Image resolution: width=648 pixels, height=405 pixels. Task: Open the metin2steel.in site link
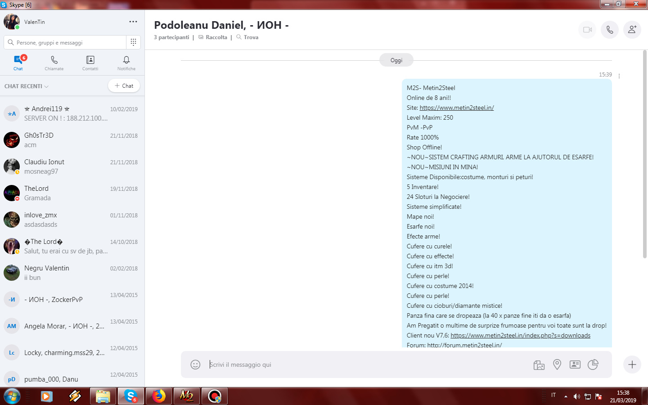[457, 108]
